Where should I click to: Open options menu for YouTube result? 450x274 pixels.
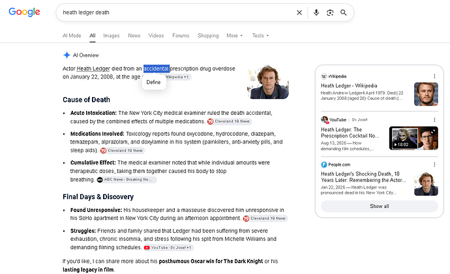[x=434, y=120]
